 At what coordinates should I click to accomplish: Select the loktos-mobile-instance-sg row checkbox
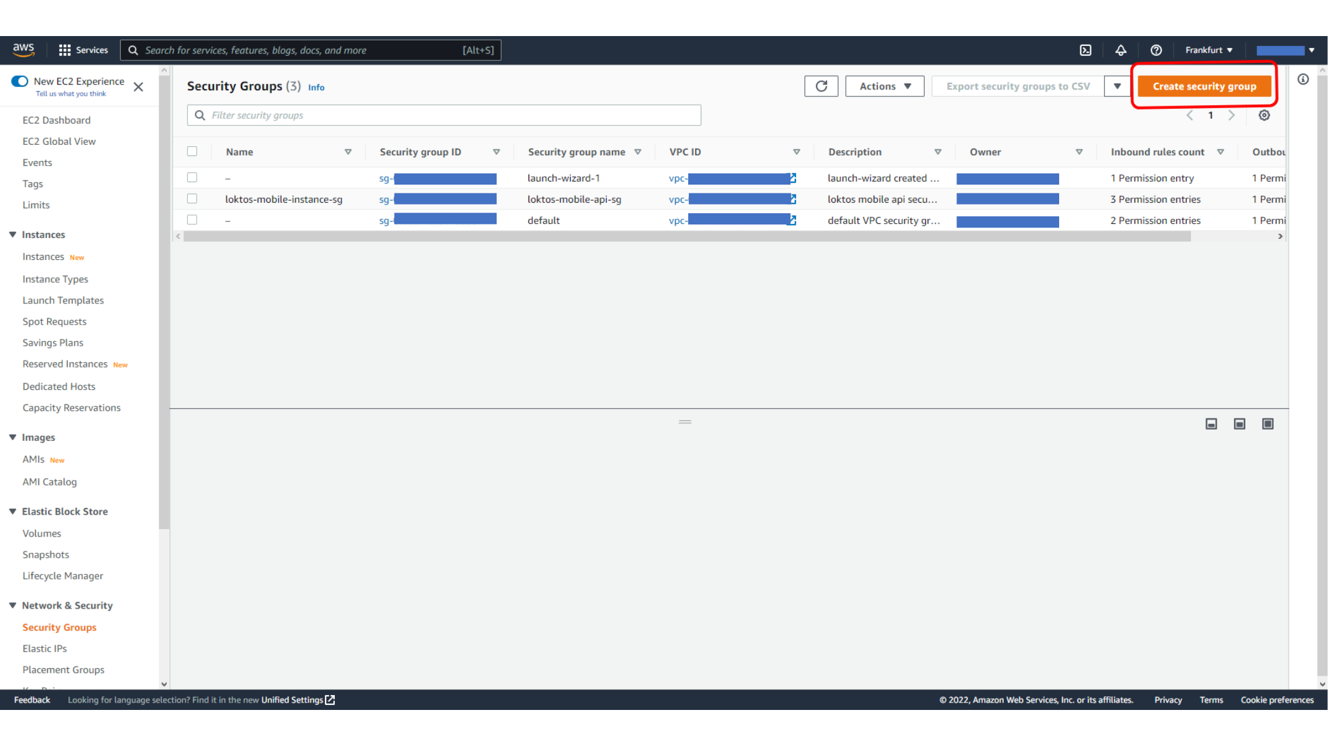[192, 198]
